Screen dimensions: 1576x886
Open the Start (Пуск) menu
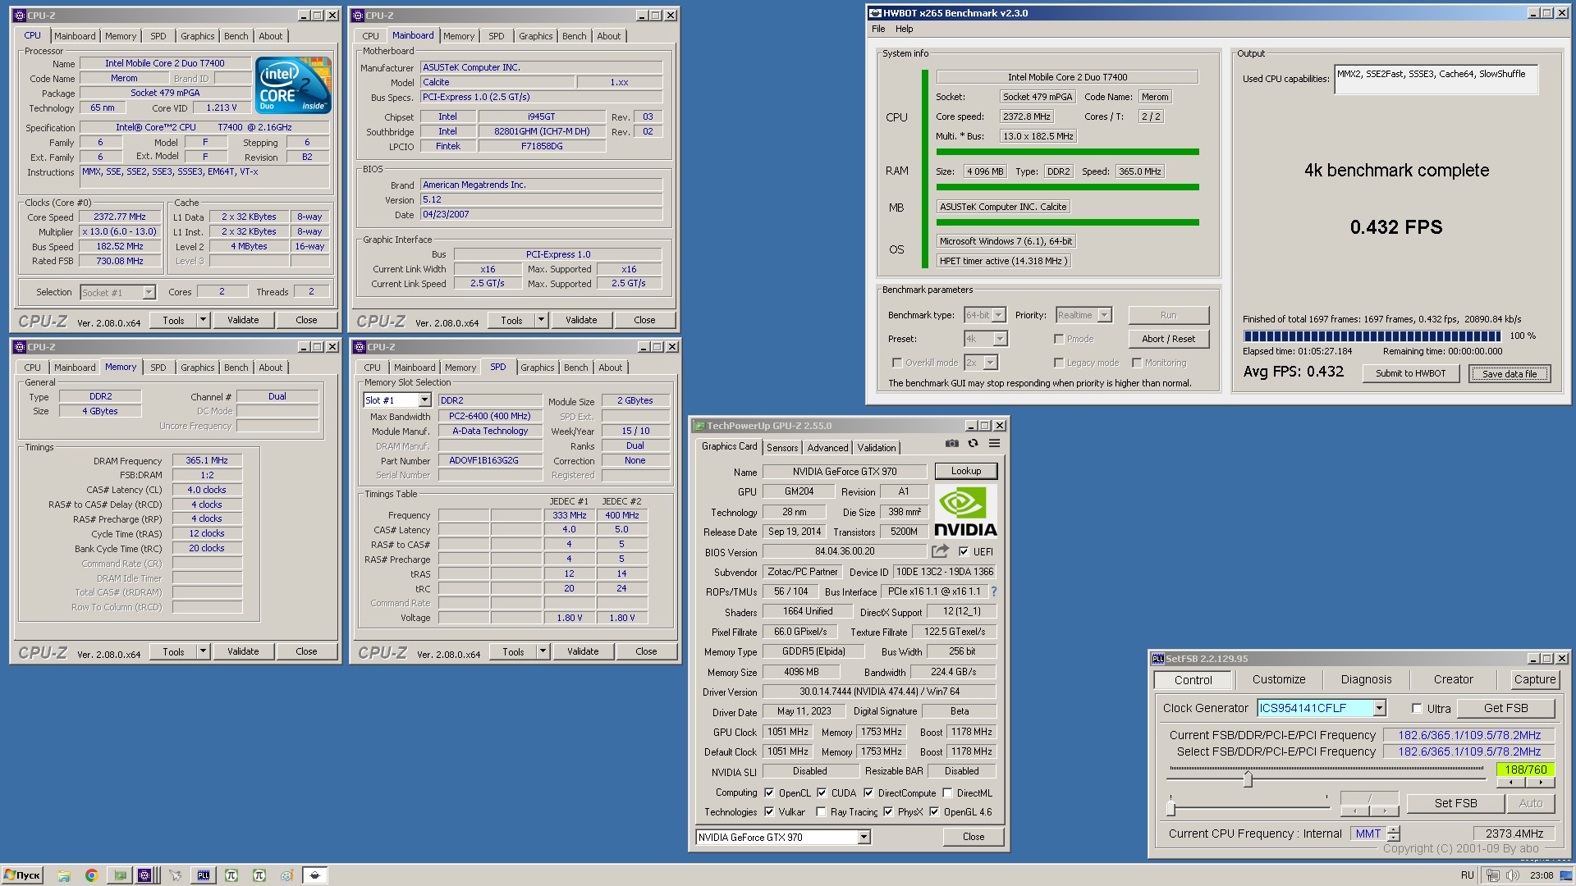pyautogui.click(x=22, y=875)
